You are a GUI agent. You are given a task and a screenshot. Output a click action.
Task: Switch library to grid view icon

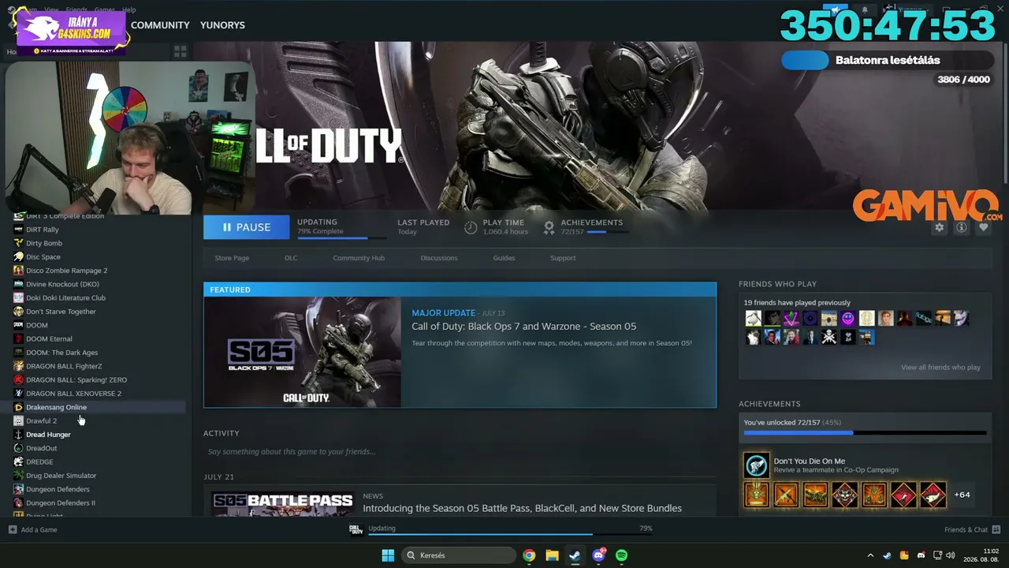[x=180, y=51]
